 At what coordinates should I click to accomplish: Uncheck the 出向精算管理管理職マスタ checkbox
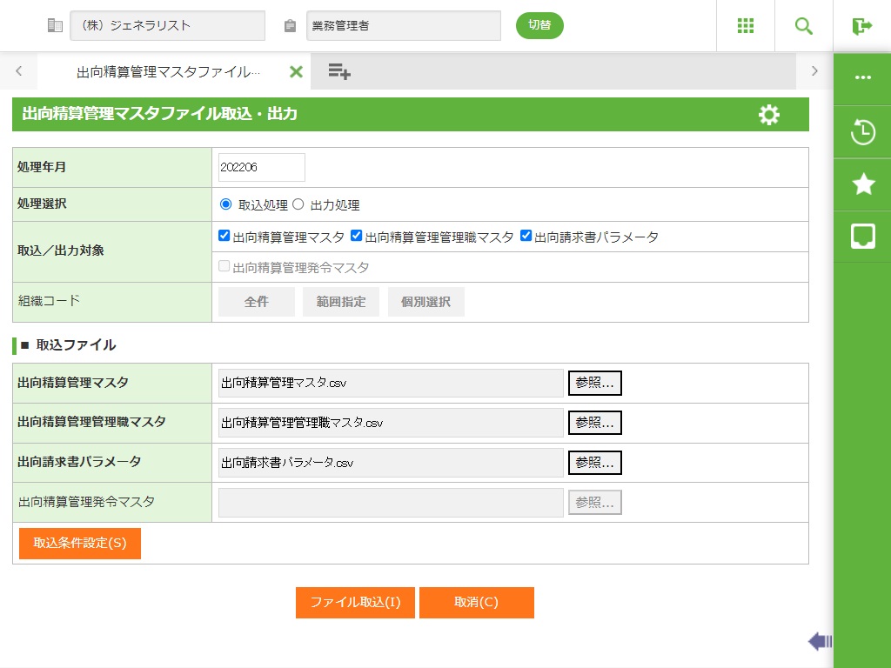click(x=356, y=236)
